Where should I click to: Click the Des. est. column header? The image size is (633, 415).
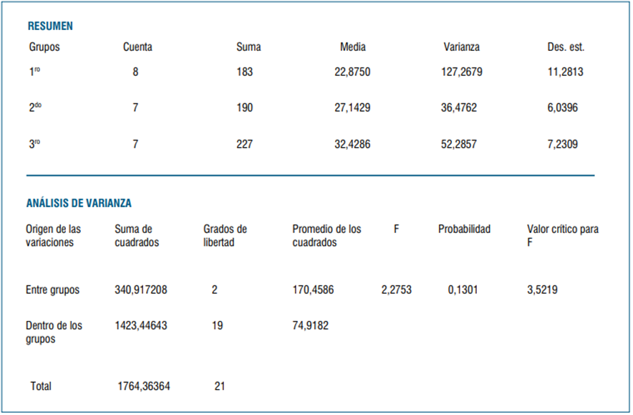click(566, 47)
